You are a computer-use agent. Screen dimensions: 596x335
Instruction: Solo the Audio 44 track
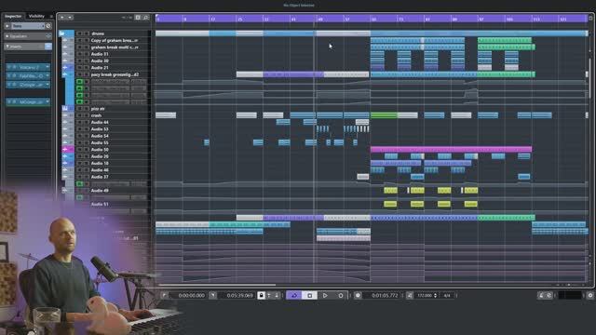[x=87, y=122]
